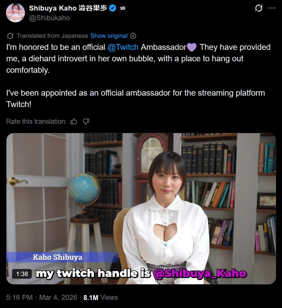Rate translation with thumbs down
Viewport: 282px width, 308px height.
click(x=86, y=122)
